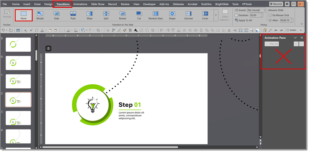
Task: Open the Animations tab
Action: (80, 4)
